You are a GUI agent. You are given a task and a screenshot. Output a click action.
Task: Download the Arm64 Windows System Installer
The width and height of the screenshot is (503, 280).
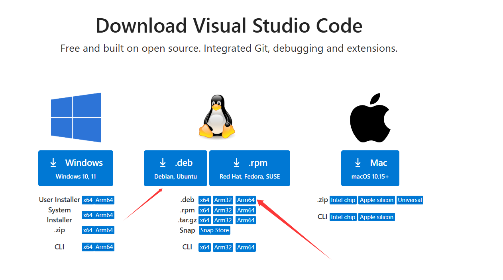105,215
